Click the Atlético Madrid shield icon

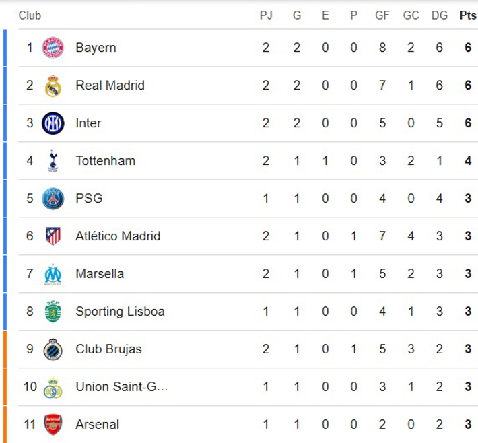[x=53, y=236]
